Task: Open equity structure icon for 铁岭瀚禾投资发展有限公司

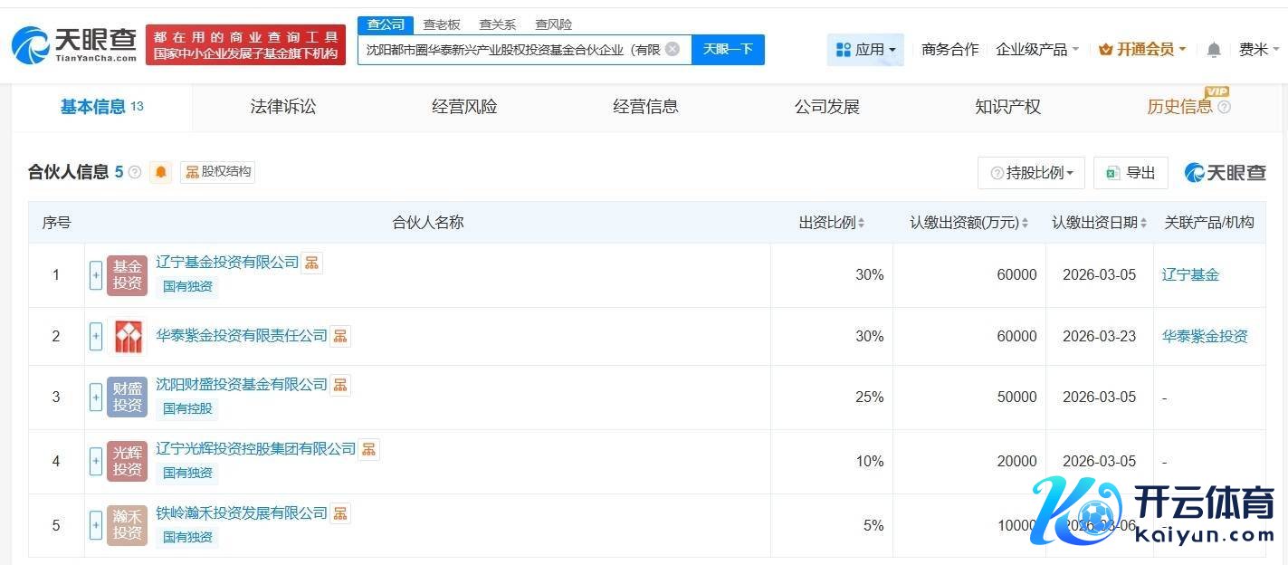Action: coord(340,513)
